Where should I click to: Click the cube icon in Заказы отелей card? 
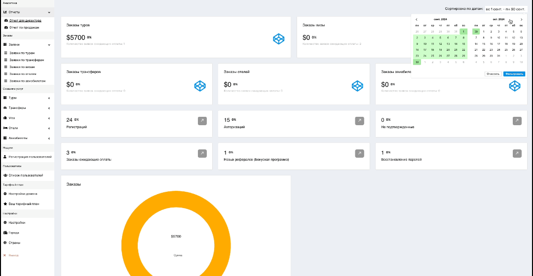pyautogui.click(x=357, y=86)
